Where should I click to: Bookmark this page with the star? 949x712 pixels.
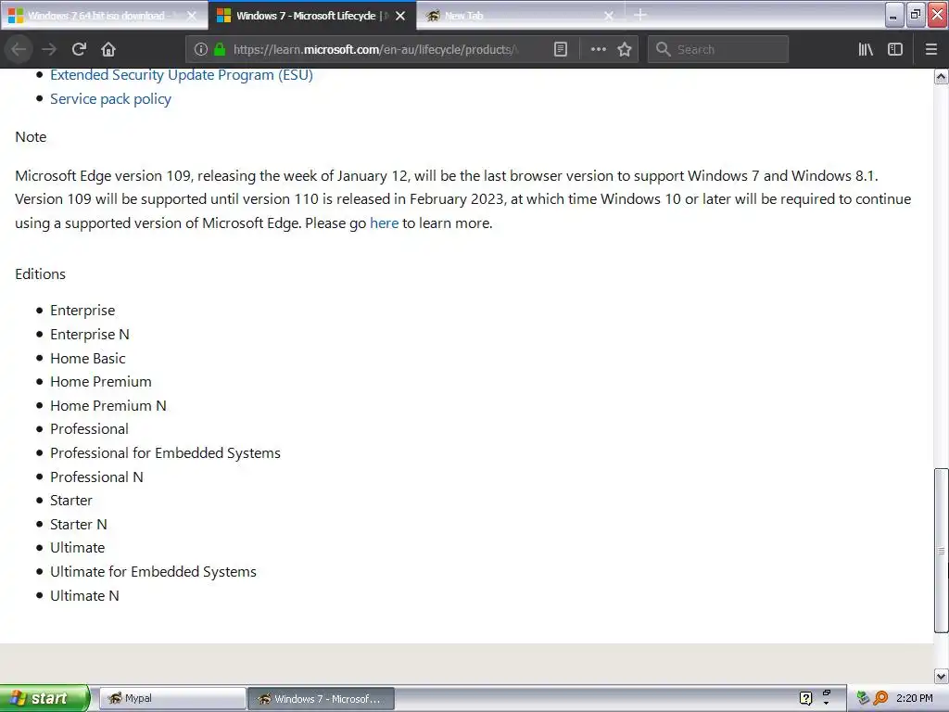pyautogui.click(x=625, y=50)
